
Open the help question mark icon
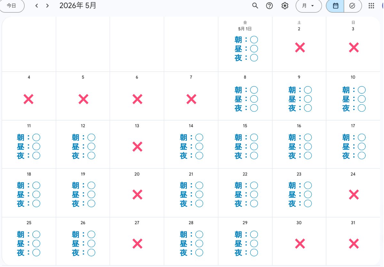[269, 6]
